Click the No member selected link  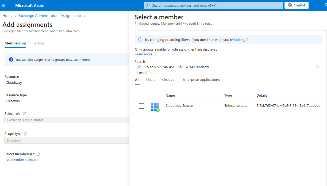[x=22, y=160]
